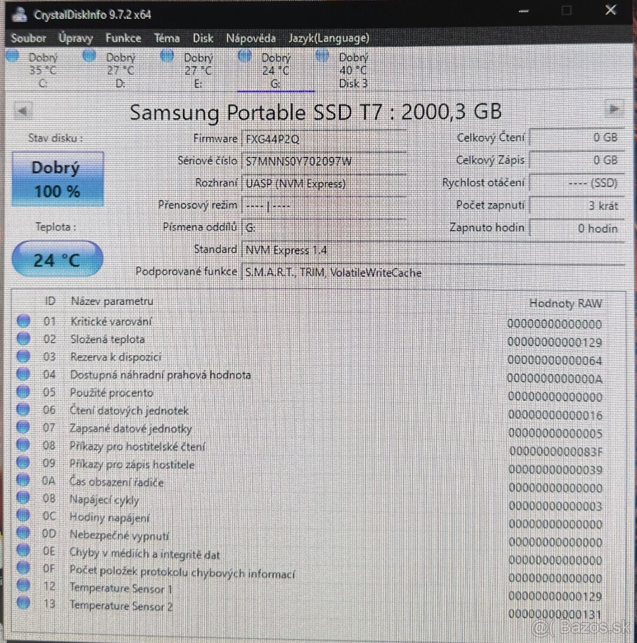
Task: Click the blue status dot for drive D:
Action: (x=89, y=56)
